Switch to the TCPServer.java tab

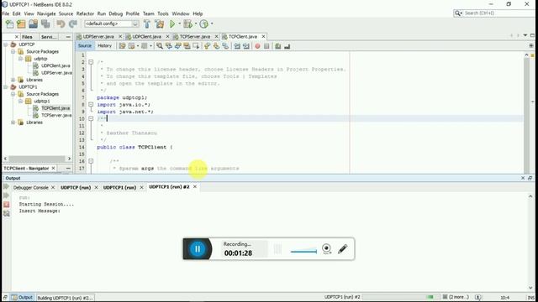point(195,36)
